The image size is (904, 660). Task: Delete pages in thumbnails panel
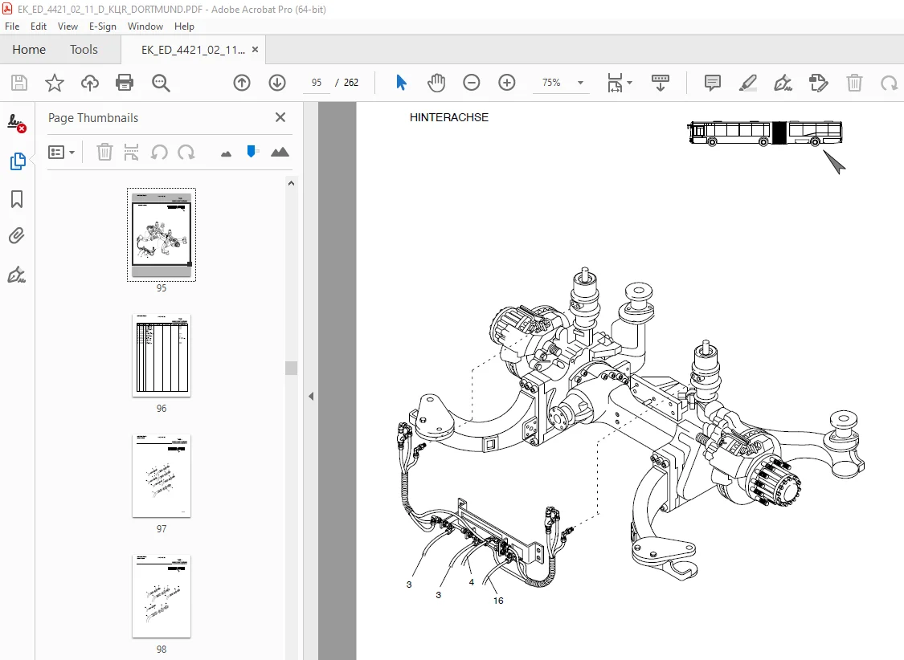tap(104, 152)
